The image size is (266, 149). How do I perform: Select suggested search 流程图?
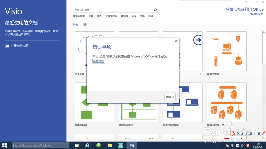[124, 16]
